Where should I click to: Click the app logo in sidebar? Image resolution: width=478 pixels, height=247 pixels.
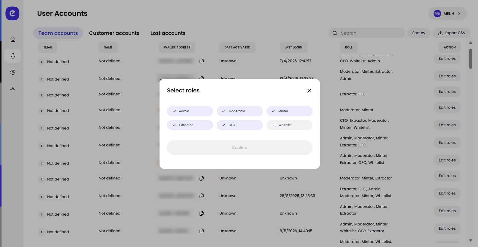click(x=12, y=13)
